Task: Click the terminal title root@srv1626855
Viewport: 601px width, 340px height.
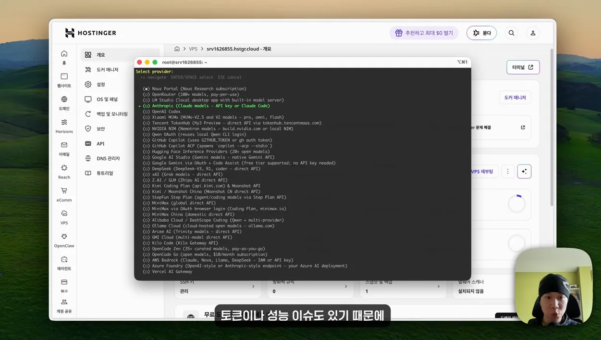Action: coord(184,63)
